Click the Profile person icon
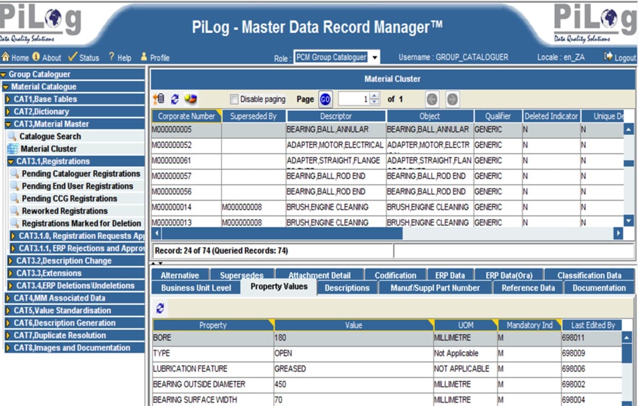Screen dimensions: 638x406 coord(144,57)
